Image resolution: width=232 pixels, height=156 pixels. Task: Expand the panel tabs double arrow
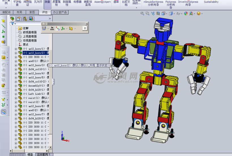[50, 19]
